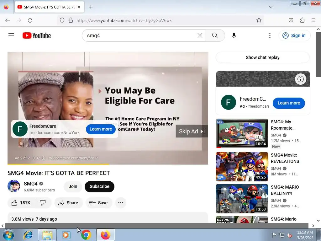This screenshot has width=321, height=241.
Task: Open SMG4 channel name link
Action: 30,183
